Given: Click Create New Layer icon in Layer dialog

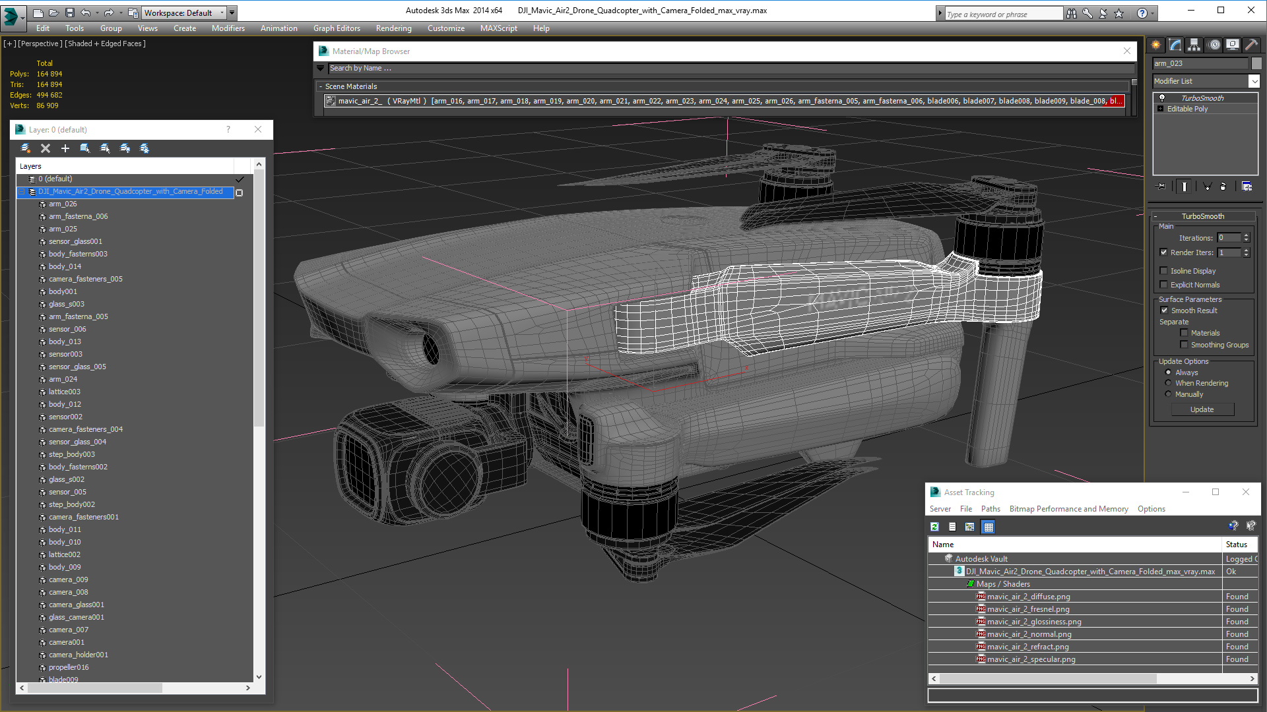Looking at the screenshot, I should coord(26,148).
